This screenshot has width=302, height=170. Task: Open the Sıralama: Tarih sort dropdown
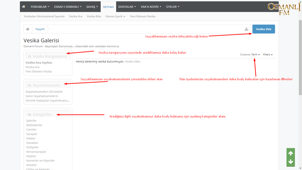[250, 54]
